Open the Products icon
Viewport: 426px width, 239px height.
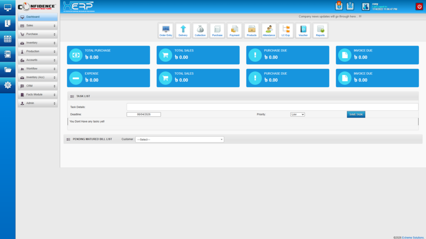click(x=251, y=30)
